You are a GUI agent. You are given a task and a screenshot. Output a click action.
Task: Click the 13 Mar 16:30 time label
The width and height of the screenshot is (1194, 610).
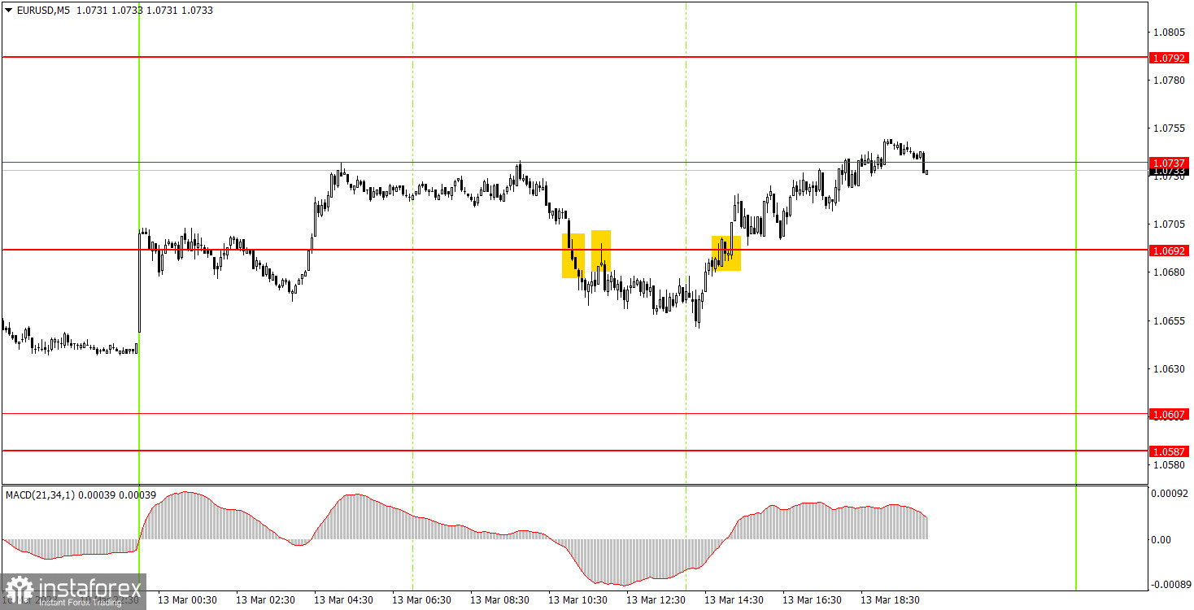812,599
